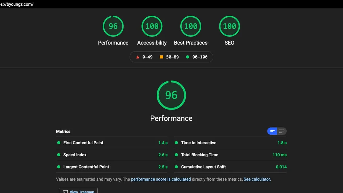Click the View Treemap button
Image resolution: width=343 pixels, height=193 pixels.
(x=78, y=191)
